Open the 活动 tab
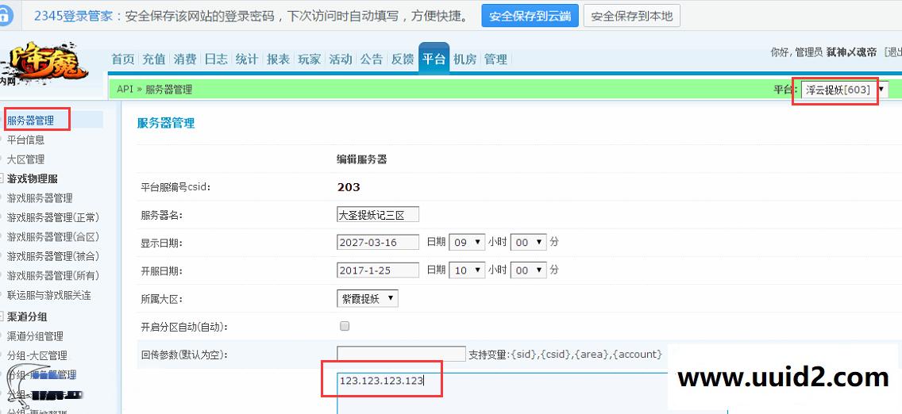 point(340,59)
